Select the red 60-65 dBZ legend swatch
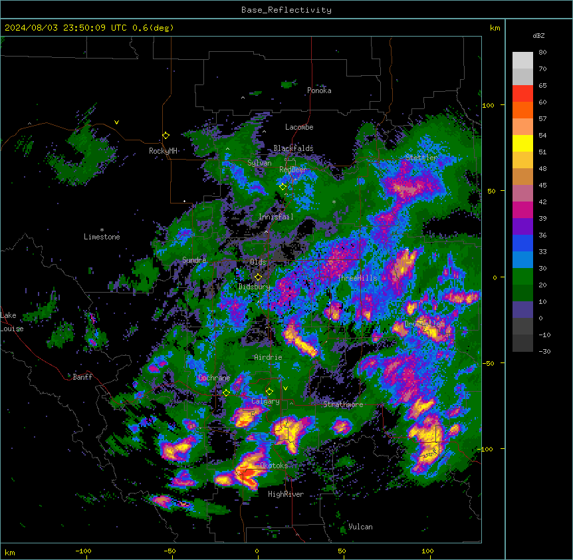 [x=522, y=93]
